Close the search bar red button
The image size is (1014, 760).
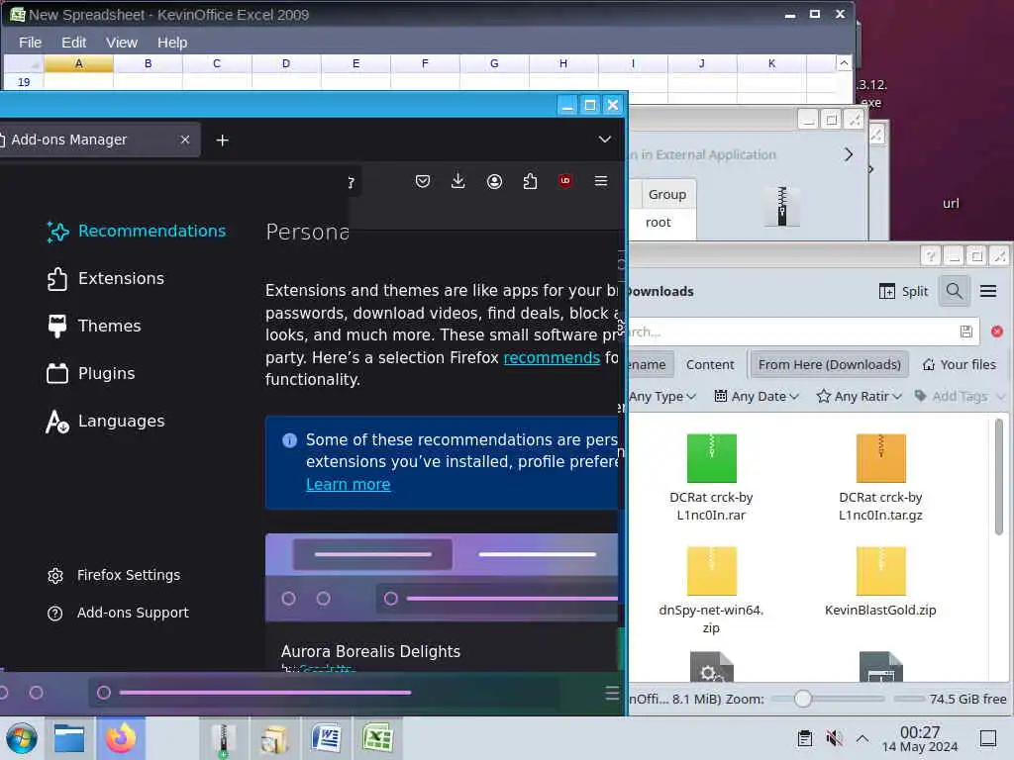tap(997, 332)
